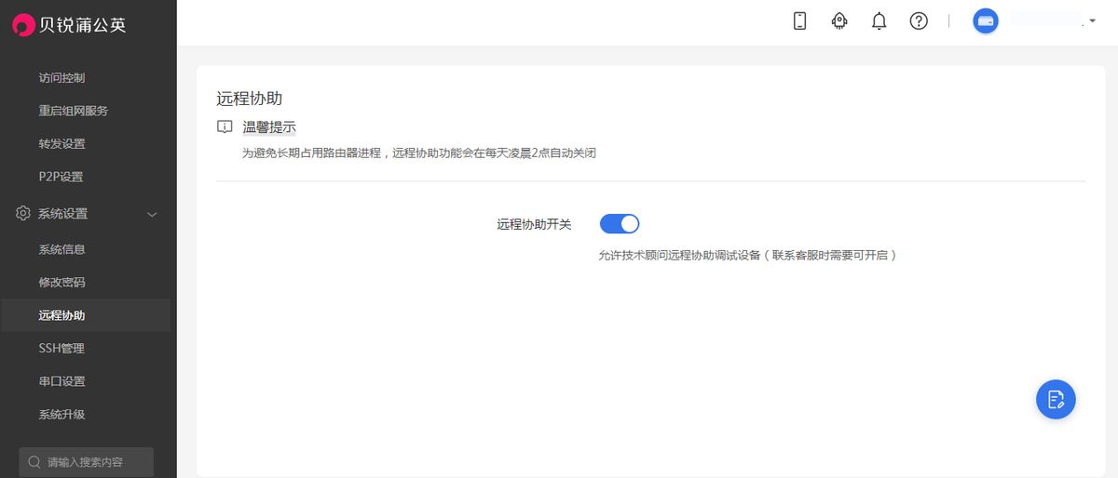Go to 串口设置 in sidebar
Image resolution: width=1118 pixels, height=478 pixels.
61,381
